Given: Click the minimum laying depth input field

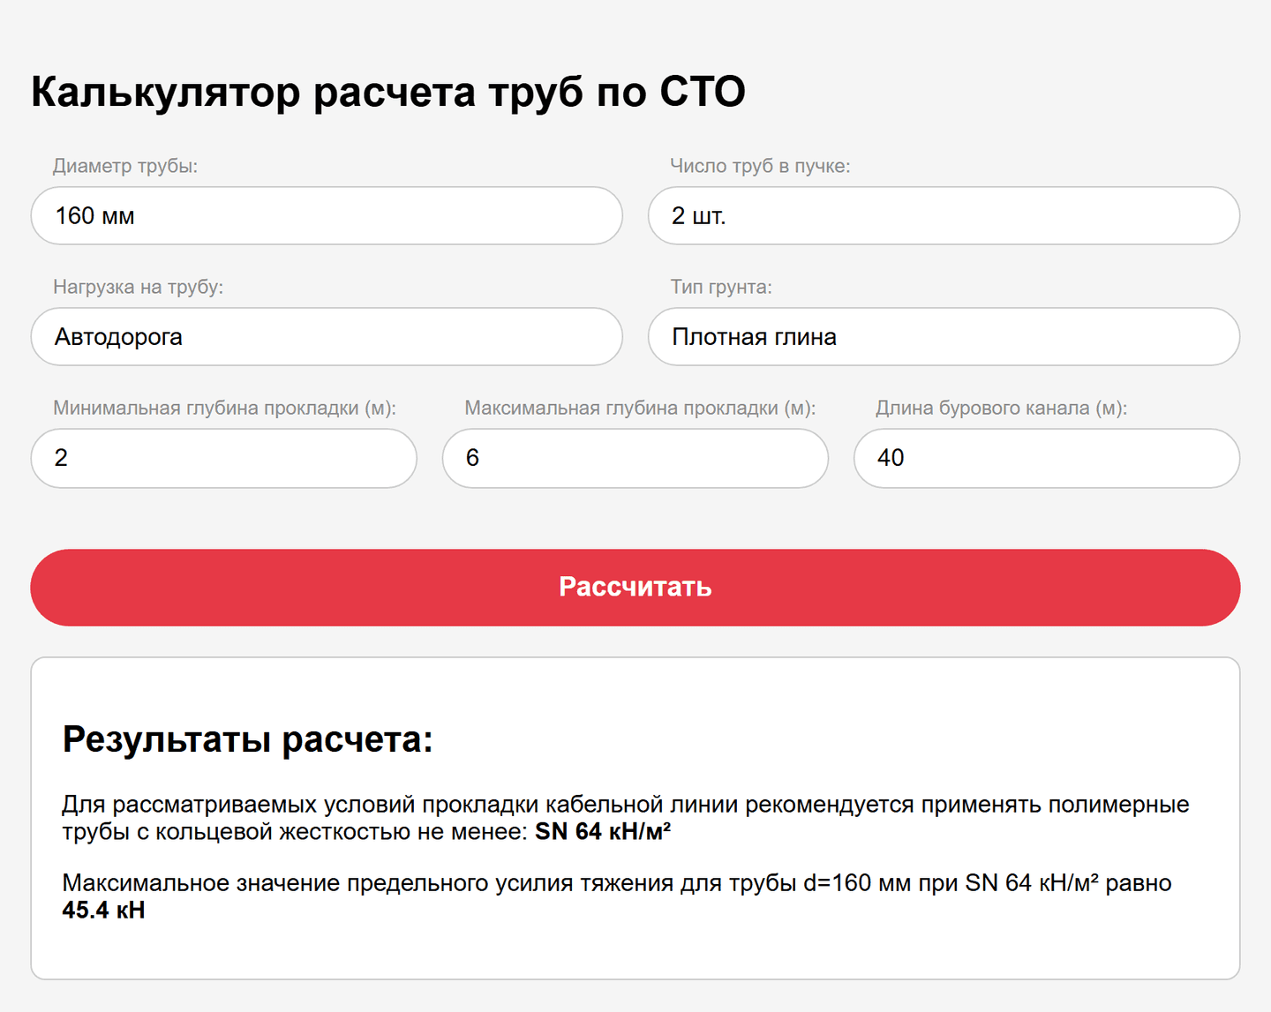Looking at the screenshot, I should [x=223, y=458].
